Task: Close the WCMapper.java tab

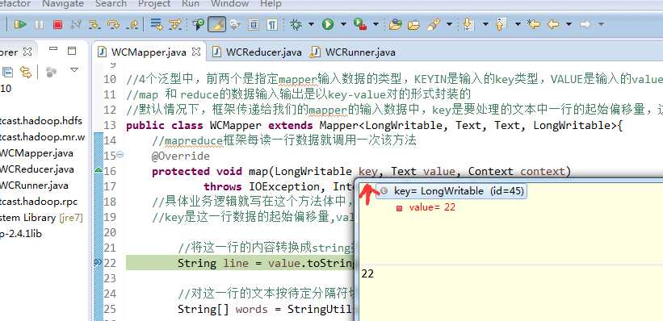Action: tap(196, 52)
